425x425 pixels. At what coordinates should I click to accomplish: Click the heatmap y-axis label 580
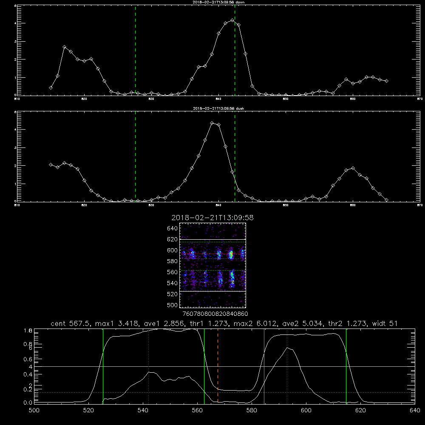[x=173, y=261]
